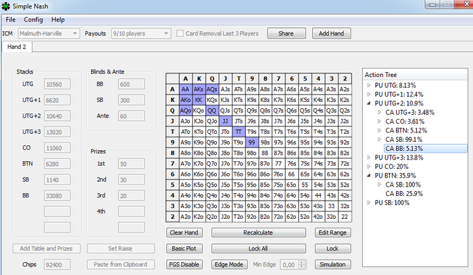Viewport: 473px width, 275px height.
Task: Expand the CA UTG+3: 3.48% node
Action: pyautogui.click(x=379, y=112)
